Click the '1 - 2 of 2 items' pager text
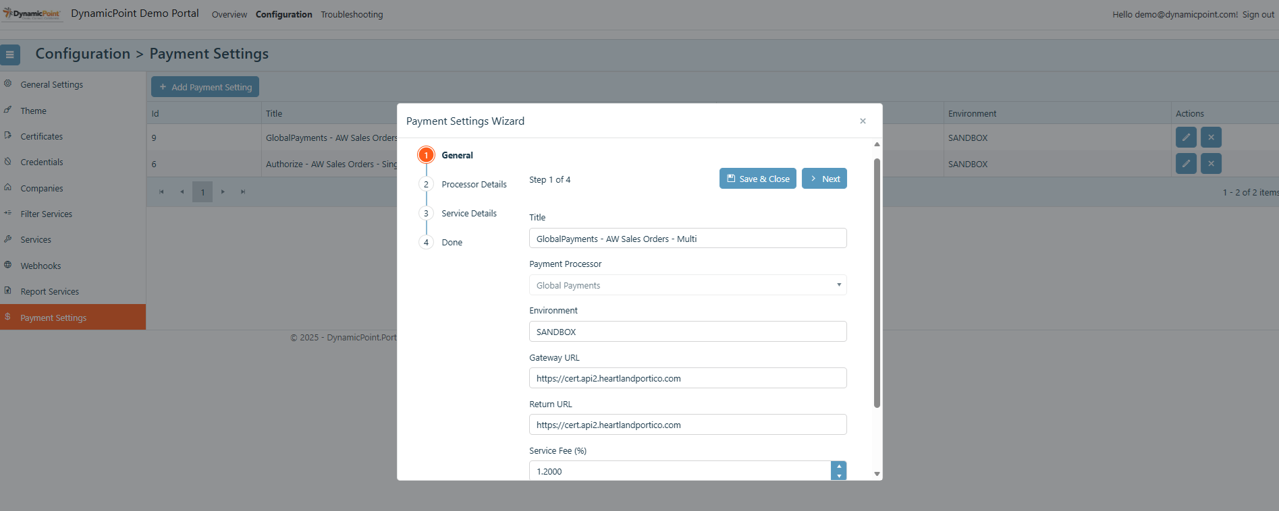This screenshot has width=1279, height=511. coord(1251,192)
